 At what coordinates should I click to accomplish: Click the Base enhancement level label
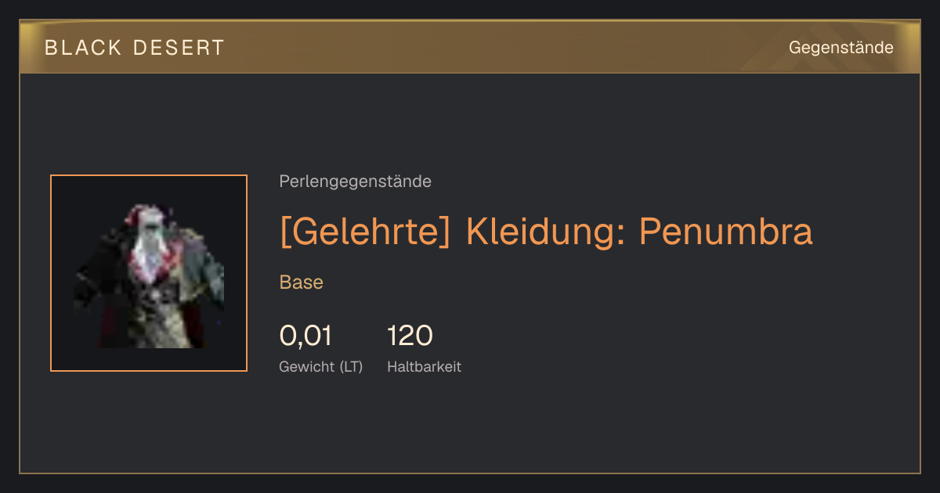(301, 282)
